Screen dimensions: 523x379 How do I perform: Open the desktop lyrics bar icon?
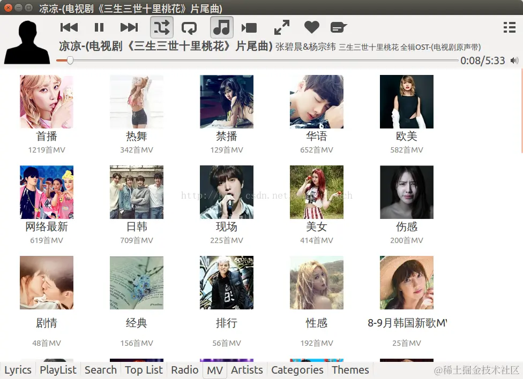pyautogui.click(x=339, y=27)
